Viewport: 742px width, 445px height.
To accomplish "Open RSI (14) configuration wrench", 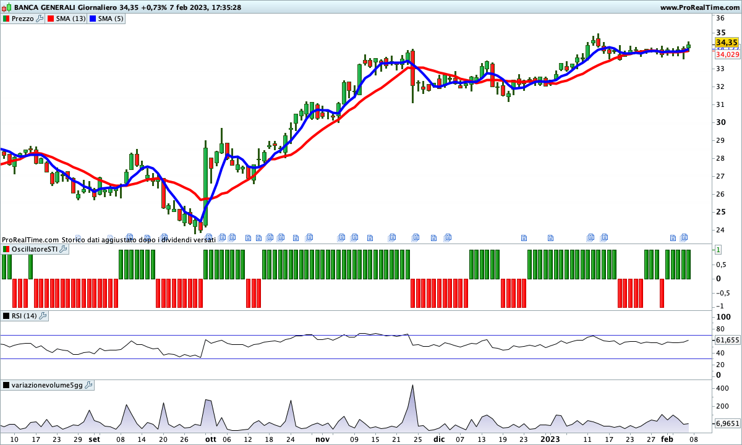I will [43, 316].
